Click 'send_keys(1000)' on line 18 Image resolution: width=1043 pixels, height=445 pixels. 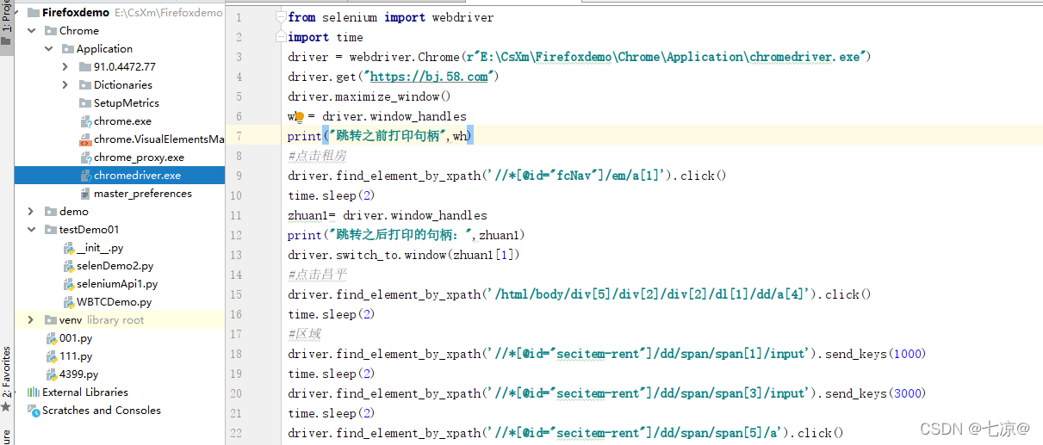click(874, 354)
